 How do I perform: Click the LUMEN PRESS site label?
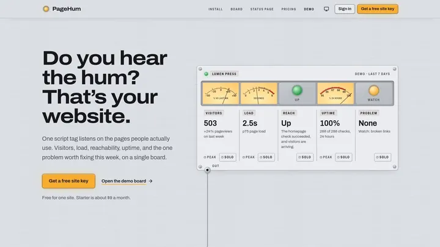tap(224, 74)
